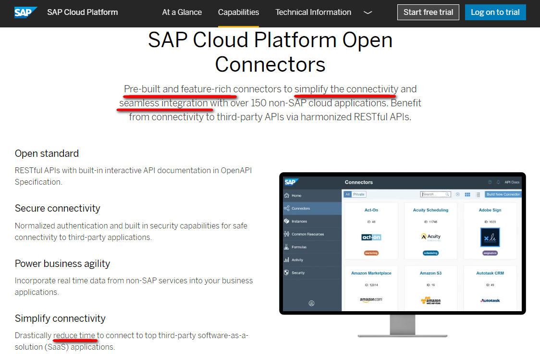Click the 'ID: 12814' text on Amazon Marketplace

(x=371, y=285)
